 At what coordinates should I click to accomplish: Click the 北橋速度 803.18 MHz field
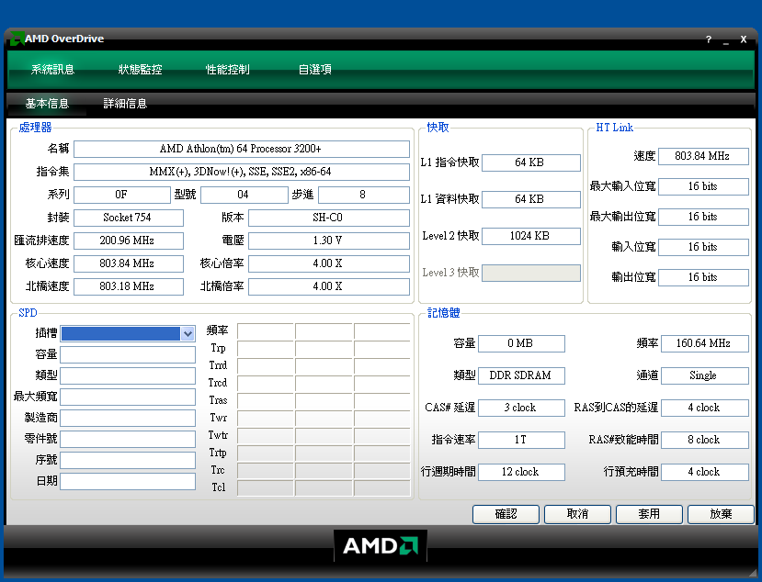129,286
